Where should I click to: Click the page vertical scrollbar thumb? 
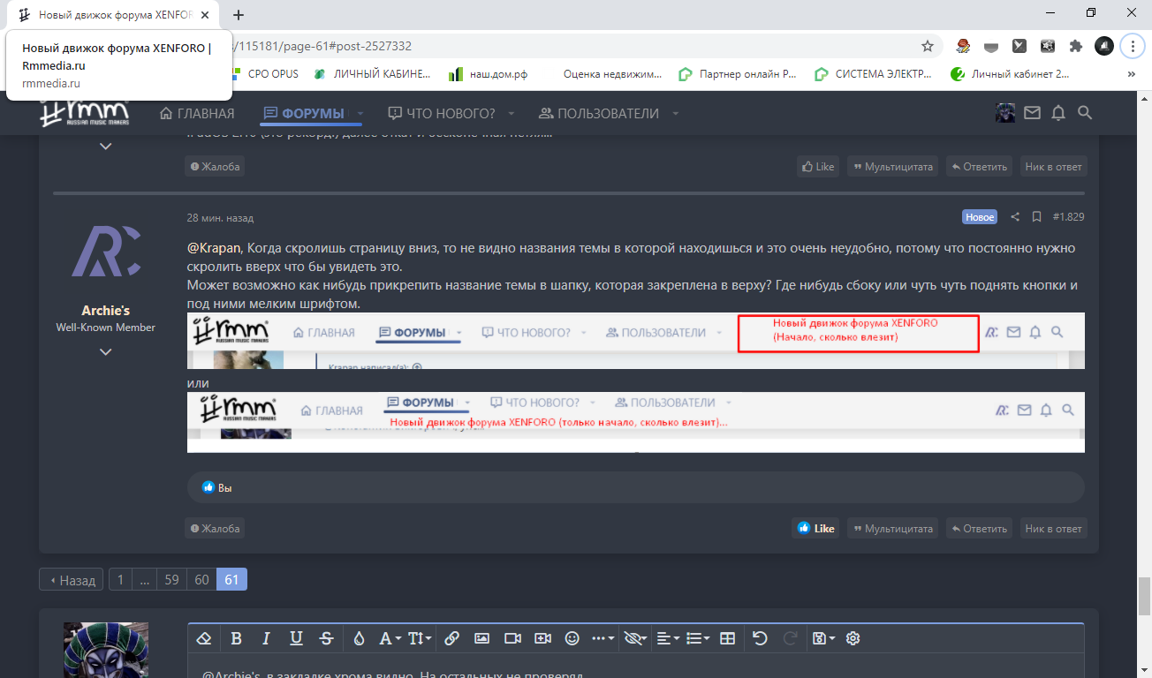(x=1144, y=596)
